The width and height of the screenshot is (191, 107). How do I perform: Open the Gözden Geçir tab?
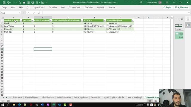pos(75,7)
